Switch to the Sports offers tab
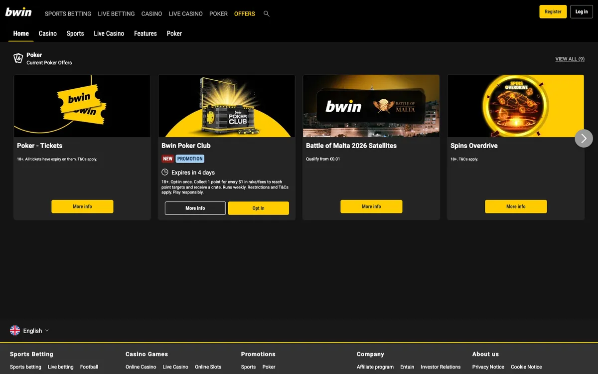This screenshot has height=374, width=598. [75, 33]
